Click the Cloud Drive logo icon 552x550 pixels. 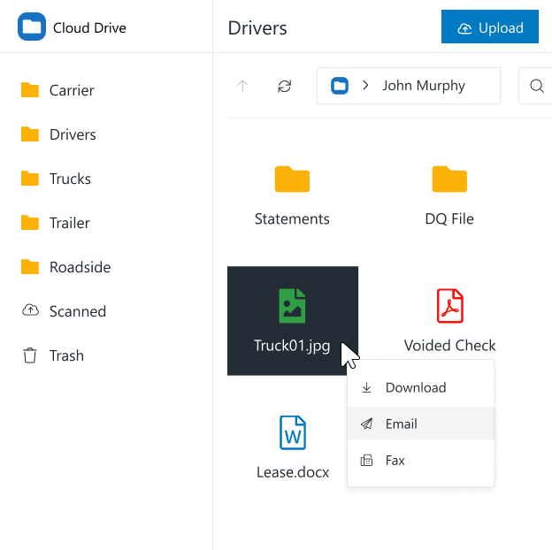tap(32, 27)
